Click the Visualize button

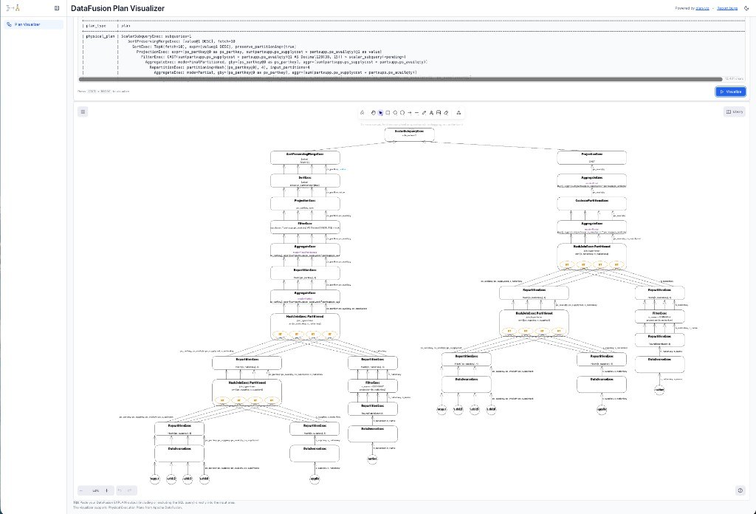tap(730, 92)
